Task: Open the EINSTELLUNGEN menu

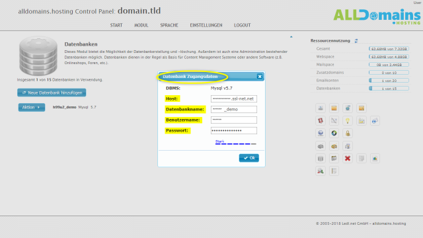Action: [x=206, y=25]
